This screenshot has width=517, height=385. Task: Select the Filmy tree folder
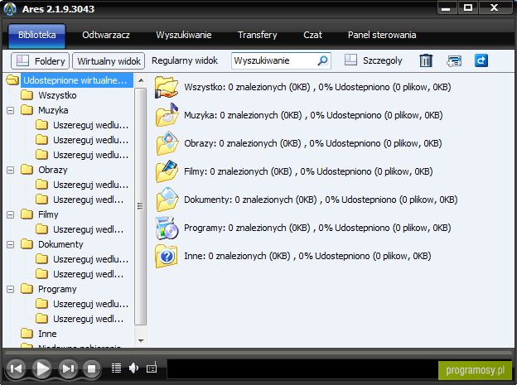click(x=48, y=214)
